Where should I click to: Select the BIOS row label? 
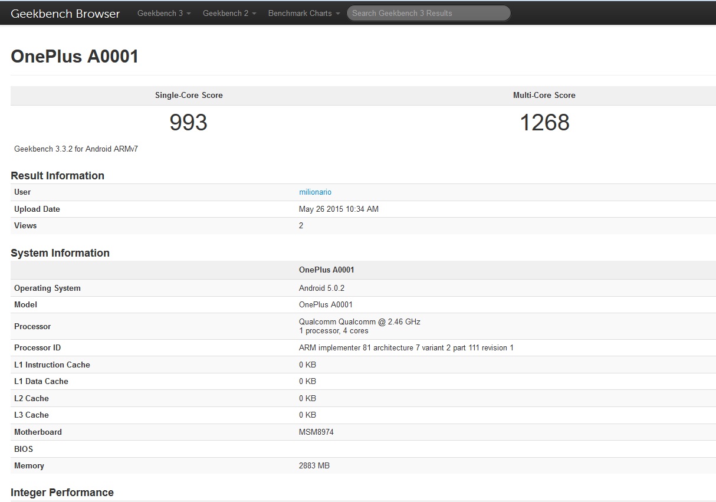point(24,449)
